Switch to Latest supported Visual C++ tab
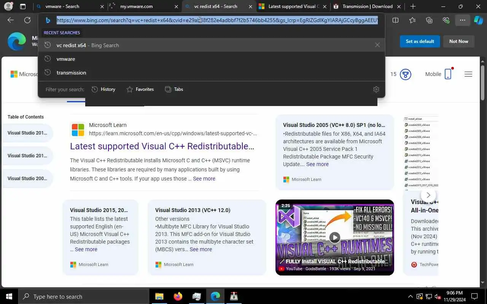This screenshot has height=304, width=487. [x=293, y=6]
